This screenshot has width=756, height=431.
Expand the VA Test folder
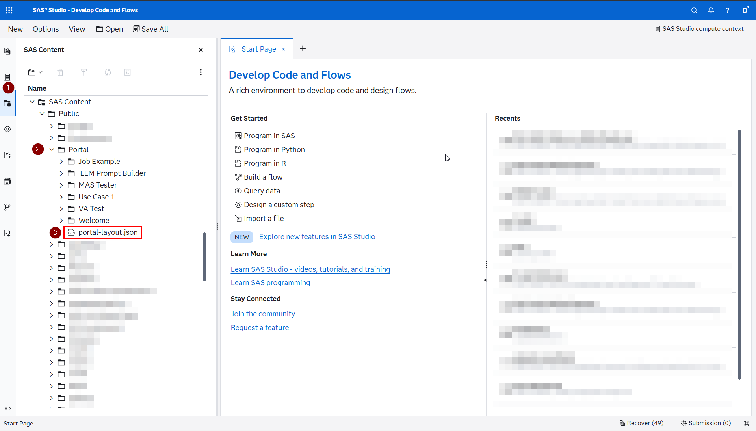pos(61,209)
